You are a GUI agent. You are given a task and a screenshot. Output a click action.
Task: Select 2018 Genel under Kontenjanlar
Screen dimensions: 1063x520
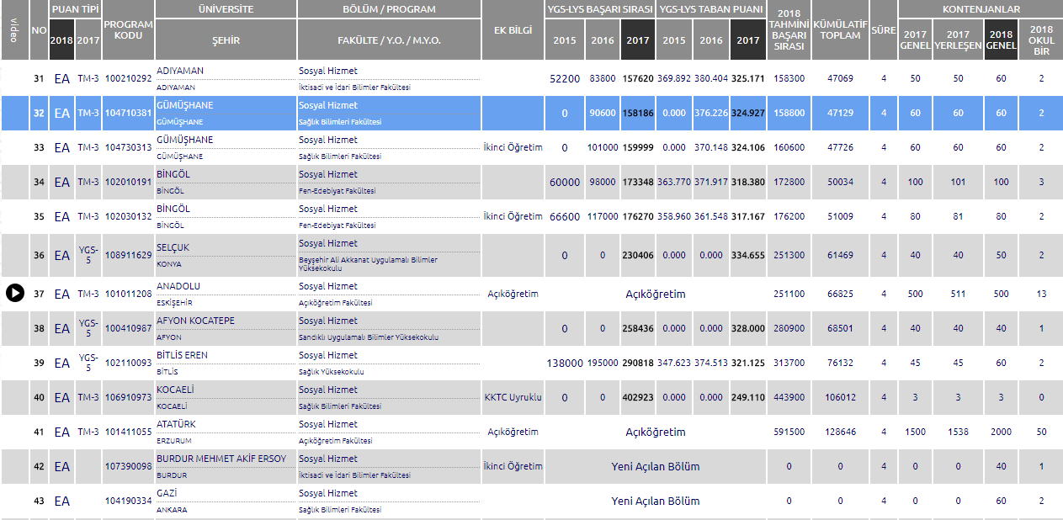pos(1001,40)
